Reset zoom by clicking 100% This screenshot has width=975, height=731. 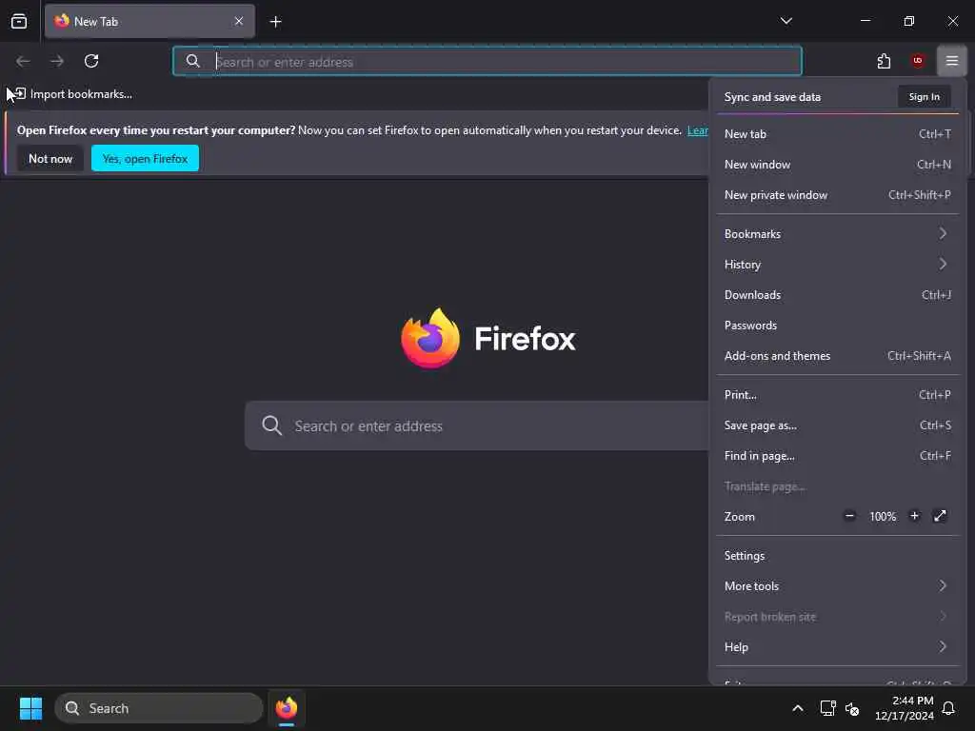(x=883, y=517)
